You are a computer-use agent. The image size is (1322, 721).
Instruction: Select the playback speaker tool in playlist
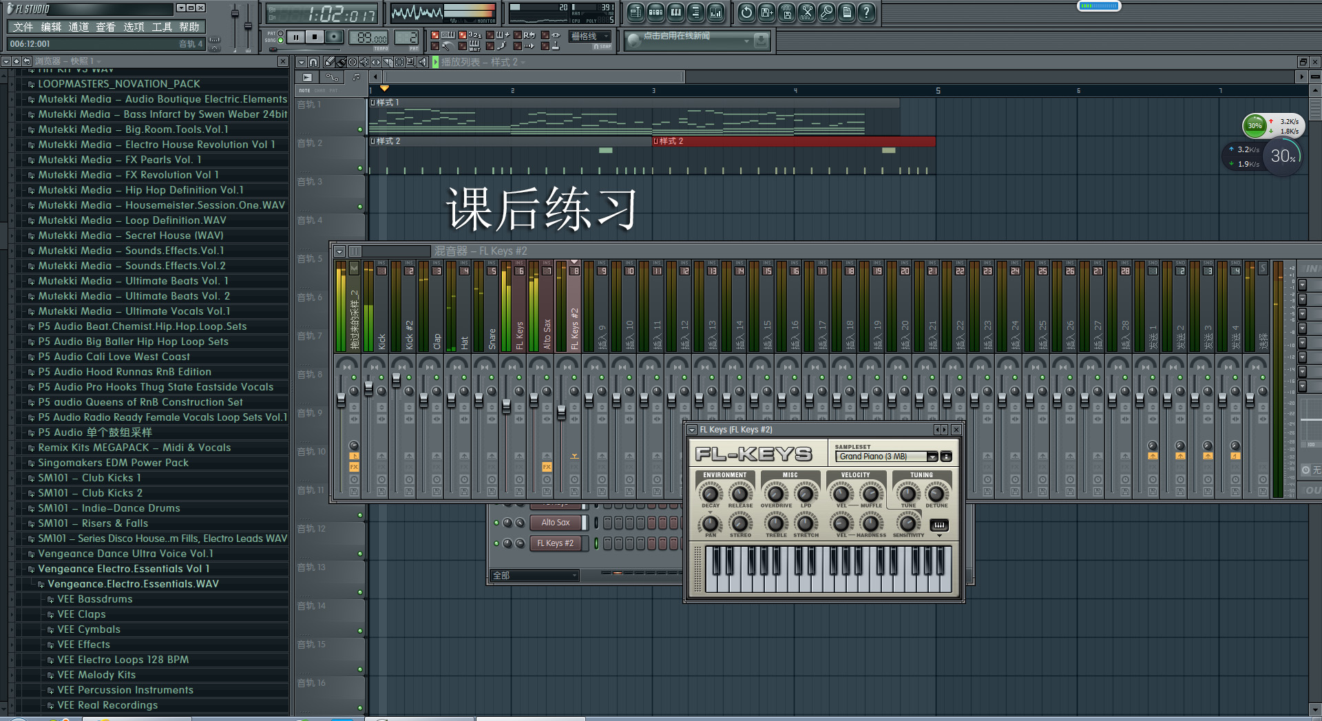coord(423,62)
